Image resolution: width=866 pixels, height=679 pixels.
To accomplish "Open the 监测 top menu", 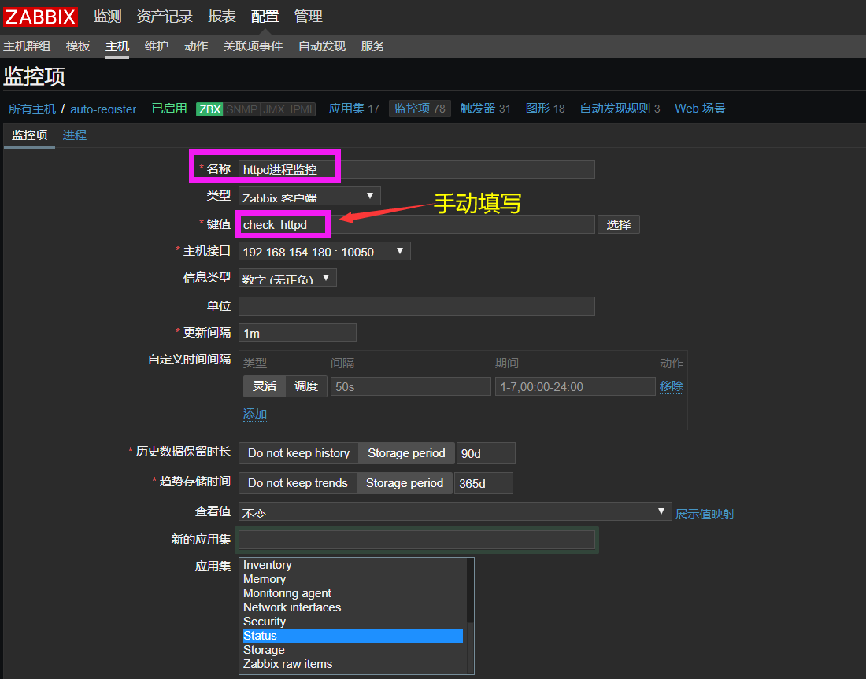I will click(x=107, y=17).
